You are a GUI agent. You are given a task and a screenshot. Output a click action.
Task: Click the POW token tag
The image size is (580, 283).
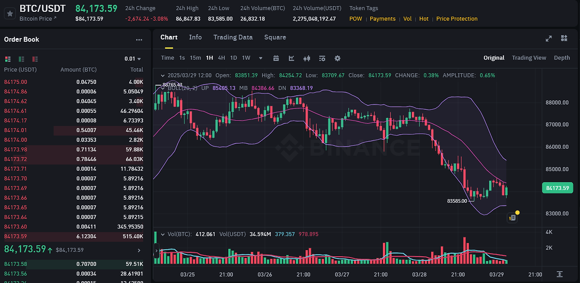356,19
